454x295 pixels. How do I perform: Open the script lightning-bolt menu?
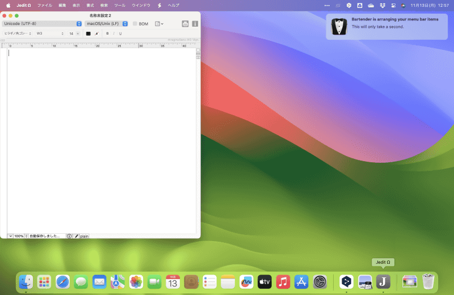[x=159, y=6]
